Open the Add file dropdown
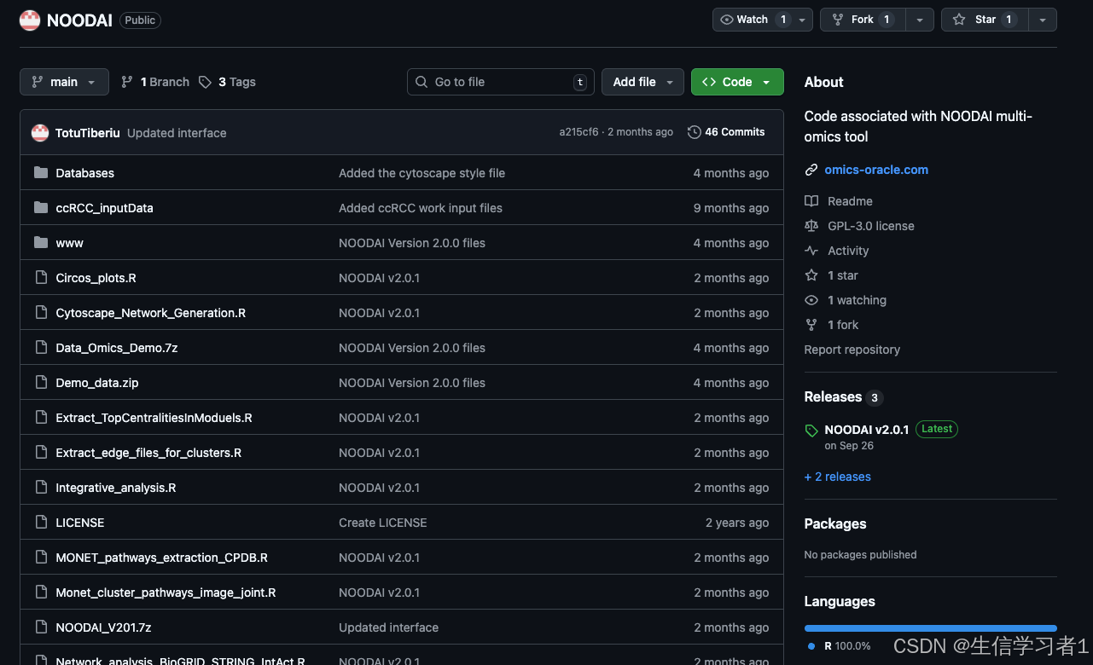 coord(642,82)
